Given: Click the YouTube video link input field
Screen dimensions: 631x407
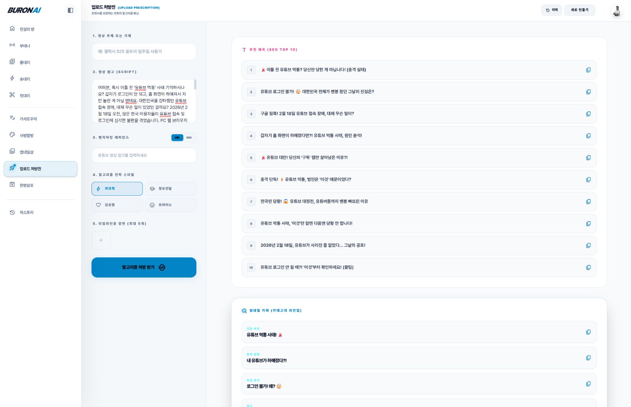Looking at the screenshot, I should (x=144, y=156).
